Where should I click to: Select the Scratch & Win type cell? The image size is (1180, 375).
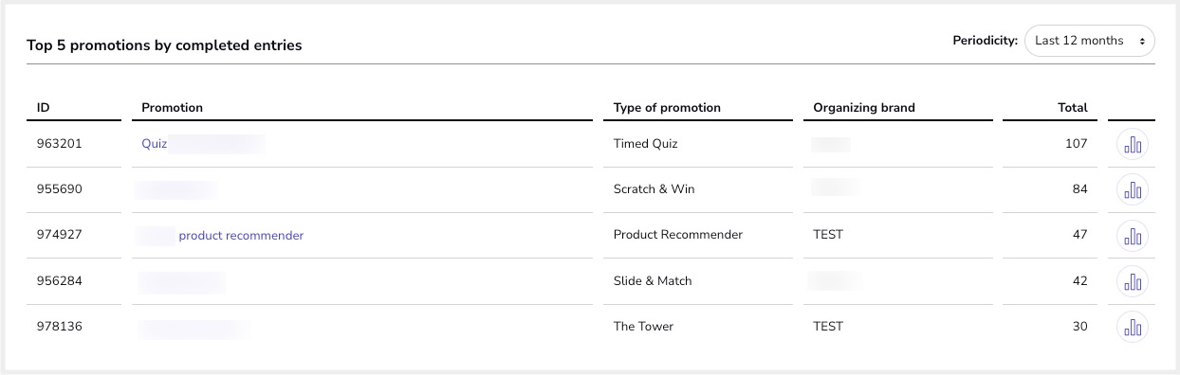click(x=655, y=189)
